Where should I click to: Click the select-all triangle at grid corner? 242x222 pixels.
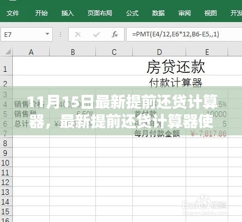pyautogui.click(x=8, y=52)
